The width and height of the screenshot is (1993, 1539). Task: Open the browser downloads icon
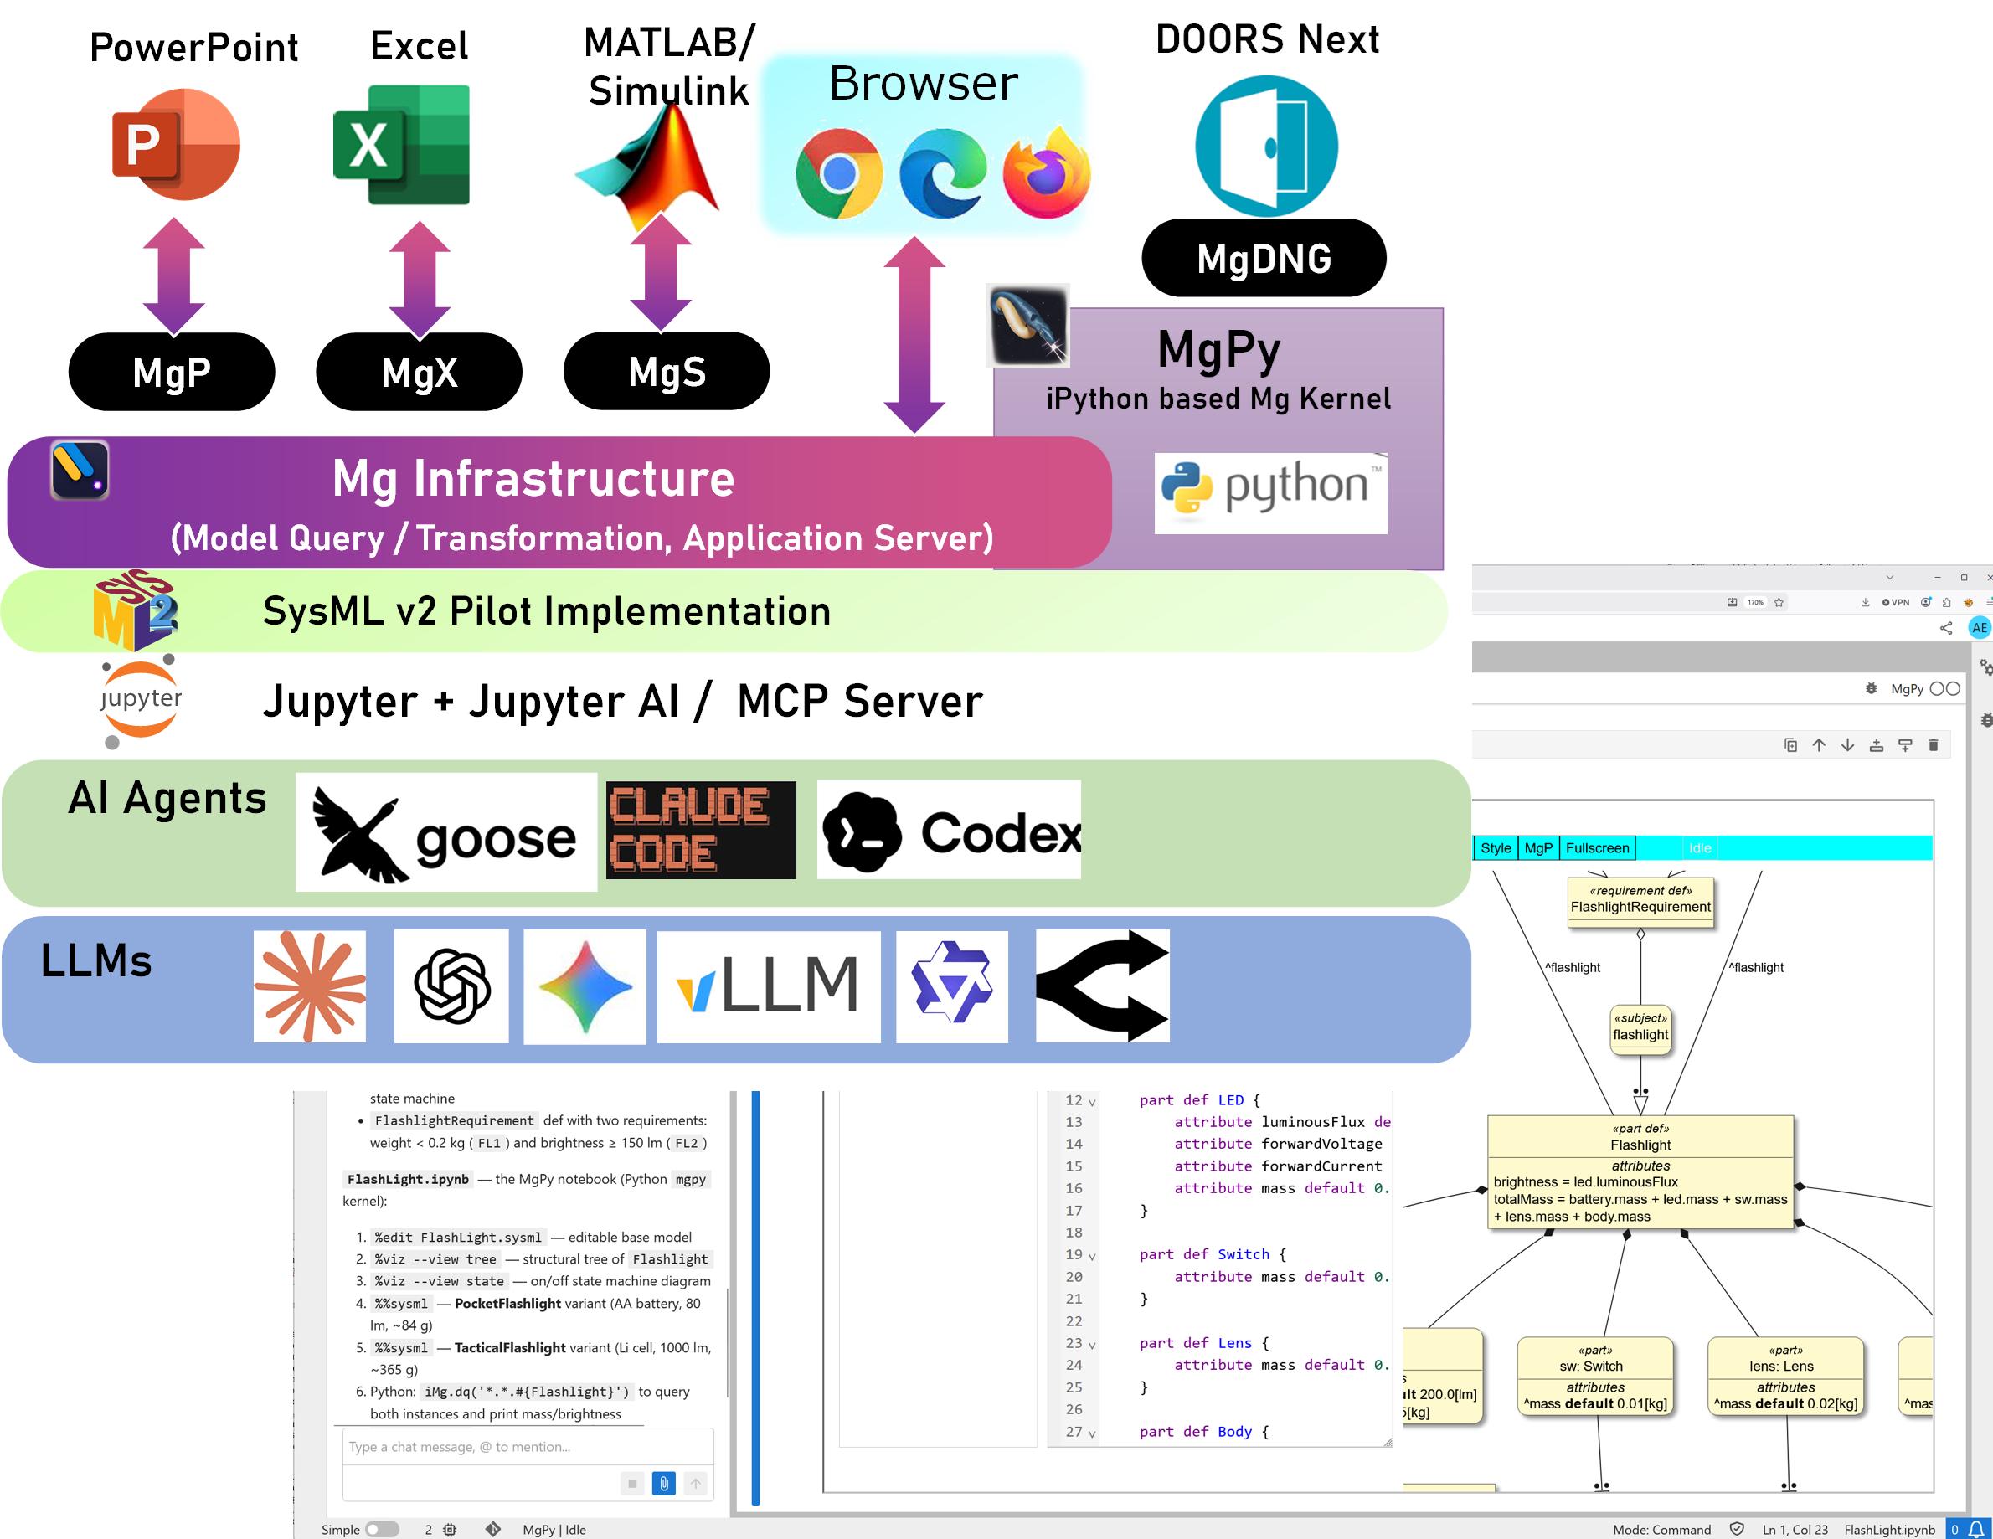[x=1865, y=602]
